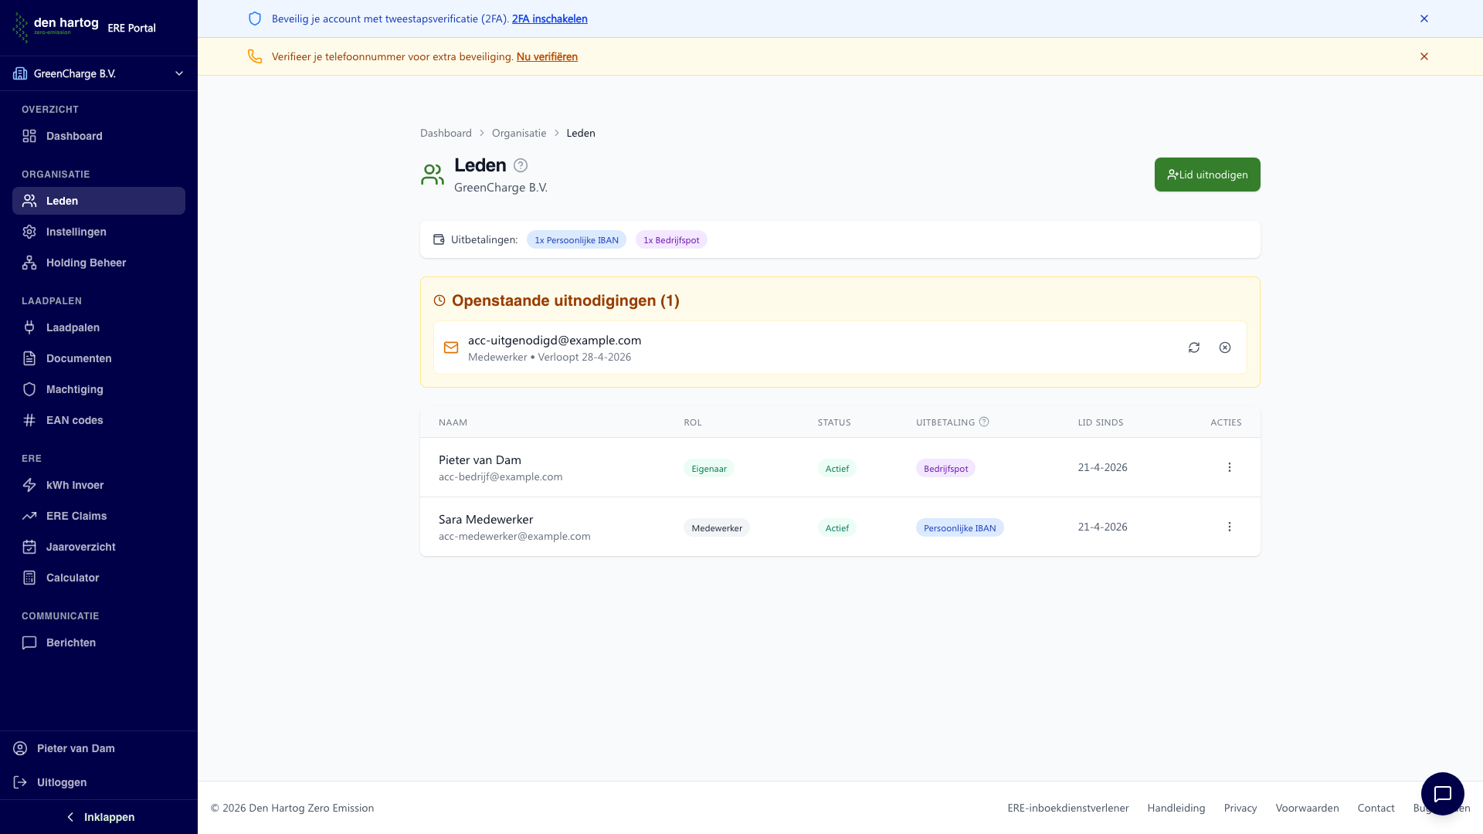
Task: Click the Dashboard grid icon
Action: tap(29, 136)
